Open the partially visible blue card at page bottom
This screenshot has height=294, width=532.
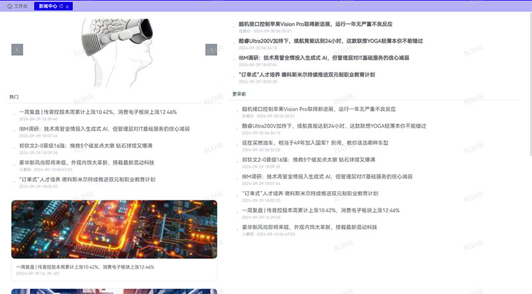click(114, 291)
